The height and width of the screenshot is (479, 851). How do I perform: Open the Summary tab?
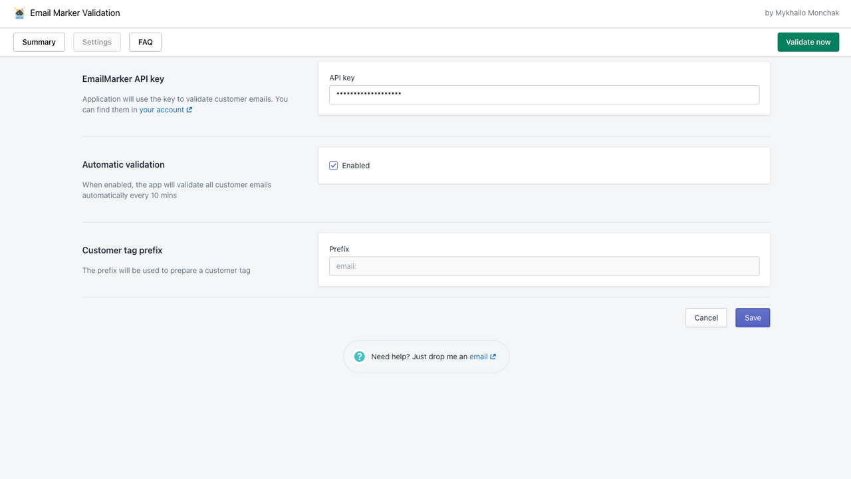pos(39,42)
